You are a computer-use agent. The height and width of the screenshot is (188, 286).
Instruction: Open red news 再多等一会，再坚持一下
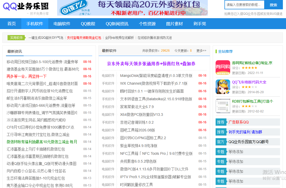tap(27, 76)
